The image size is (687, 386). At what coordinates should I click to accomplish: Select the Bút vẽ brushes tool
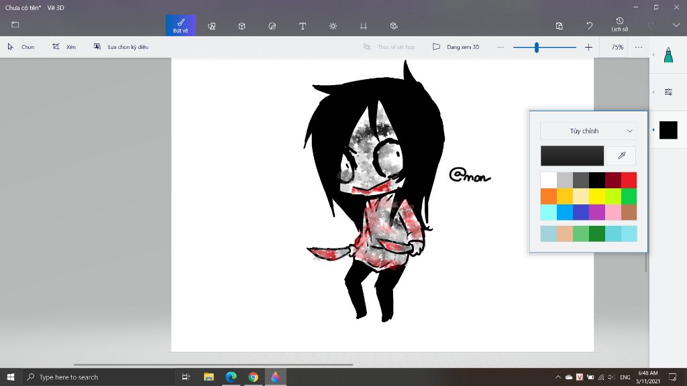[x=180, y=25]
